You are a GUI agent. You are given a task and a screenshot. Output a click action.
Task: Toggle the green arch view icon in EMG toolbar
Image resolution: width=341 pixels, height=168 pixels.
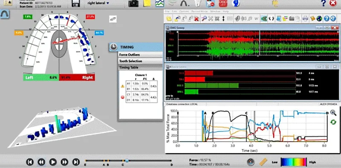[264, 19]
